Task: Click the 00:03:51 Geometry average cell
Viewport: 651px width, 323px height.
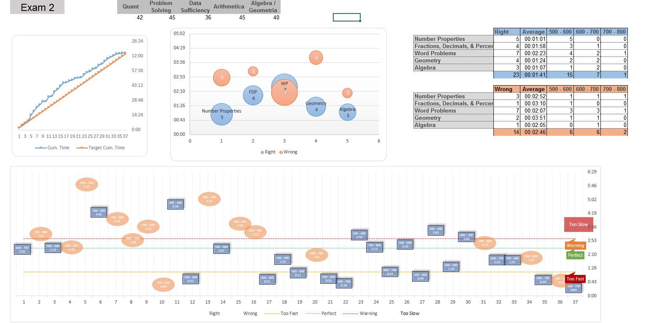Action: [533, 118]
